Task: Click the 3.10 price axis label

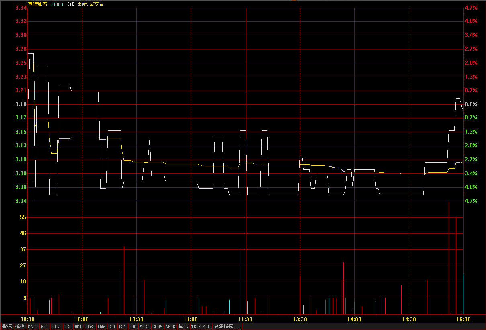Action: click(21, 160)
